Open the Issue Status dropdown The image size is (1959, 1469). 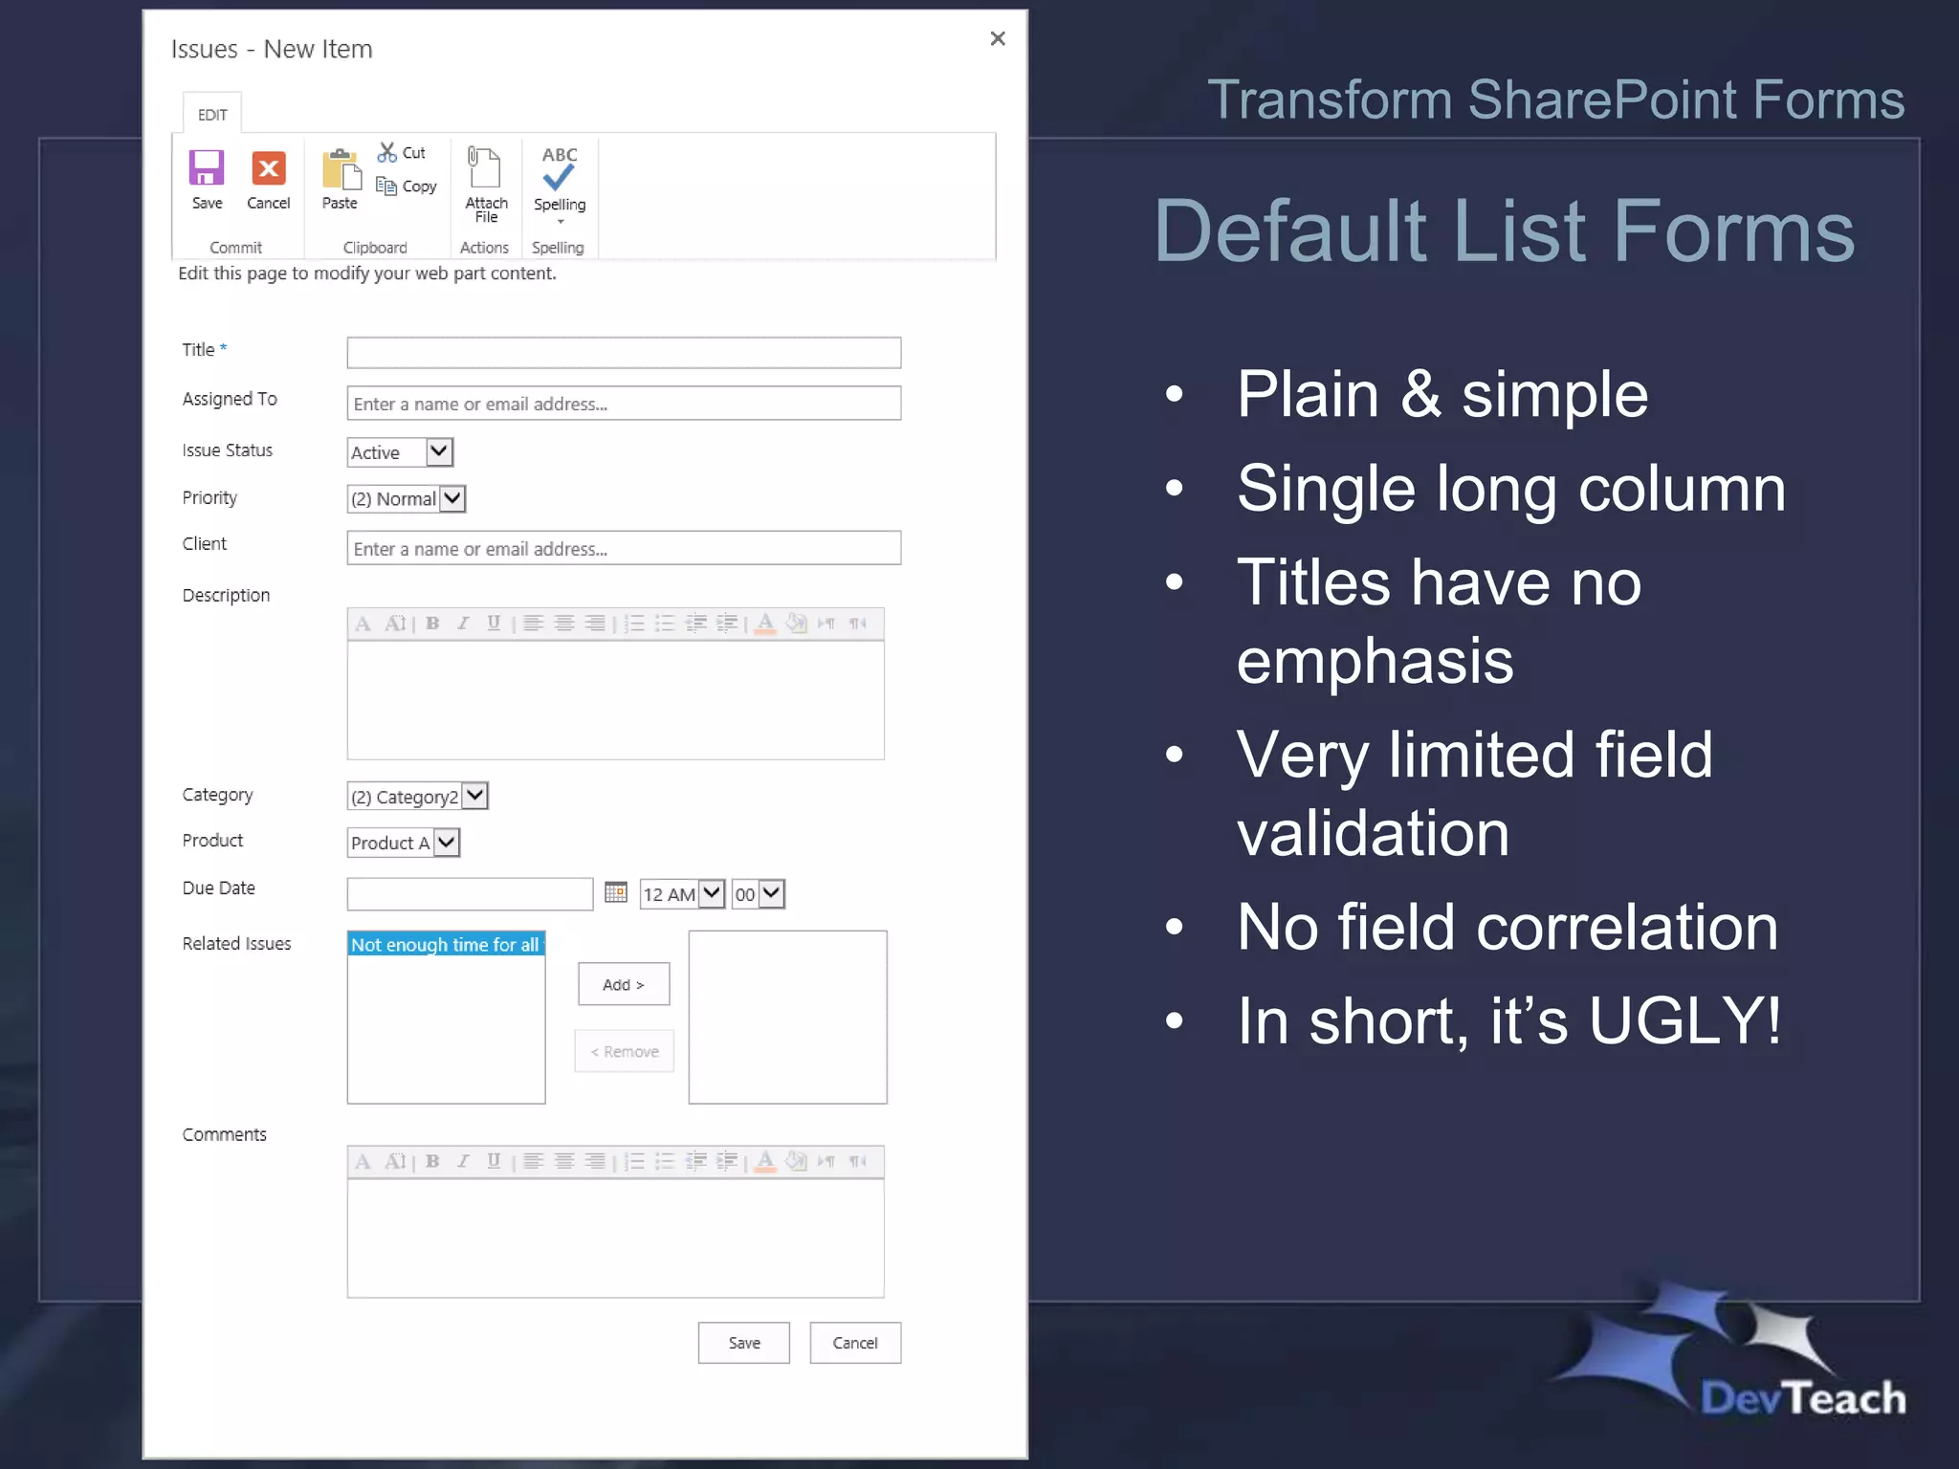pos(400,451)
